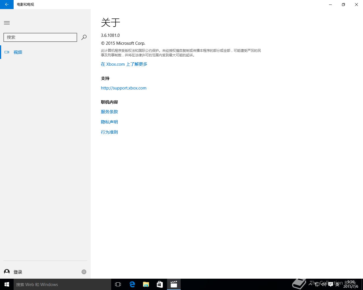363x290 pixels.
Task: Launch Microsoft Edge from the taskbar
Action: [132, 284]
